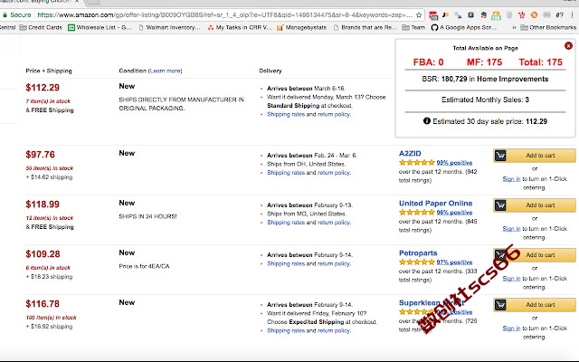
Task: Bookmark this page with the star icon
Action: [x=419, y=15]
